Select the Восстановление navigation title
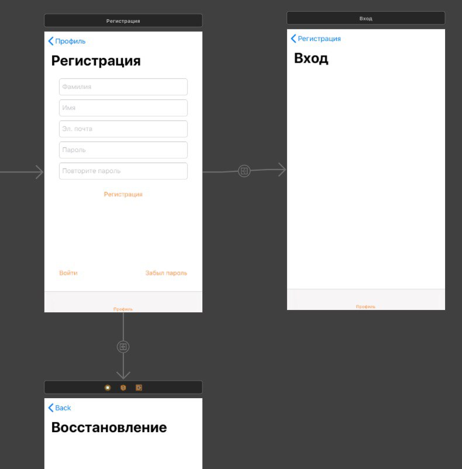This screenshot has width=462, height=469. pos(109,427)
